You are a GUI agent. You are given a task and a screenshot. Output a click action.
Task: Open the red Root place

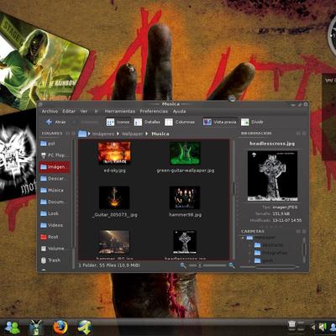(x=55, y=237)
